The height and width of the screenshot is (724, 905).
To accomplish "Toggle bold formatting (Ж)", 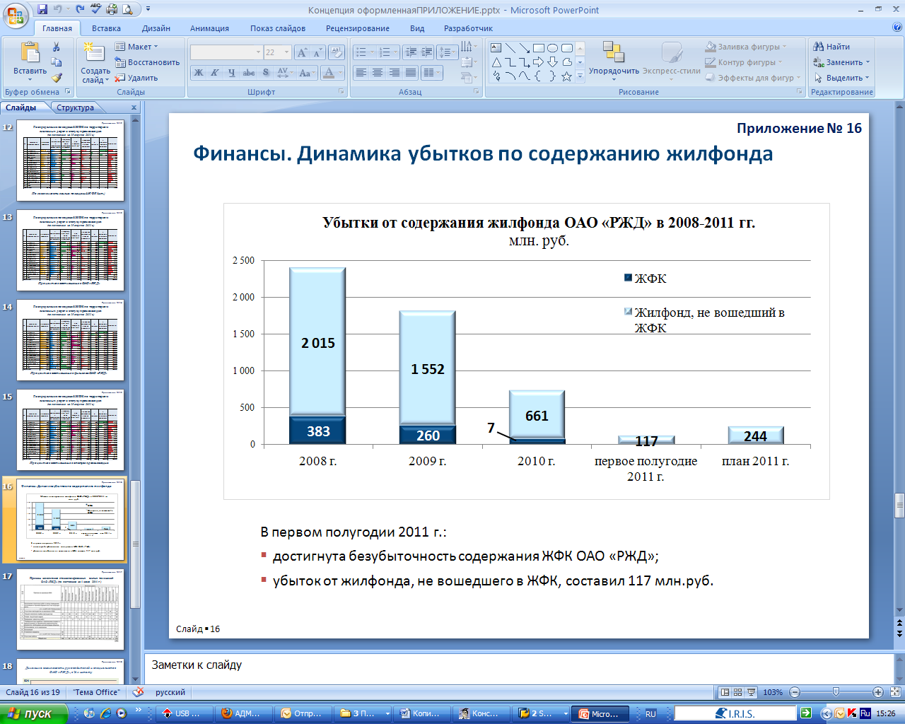I will click(x=199, y=73).
